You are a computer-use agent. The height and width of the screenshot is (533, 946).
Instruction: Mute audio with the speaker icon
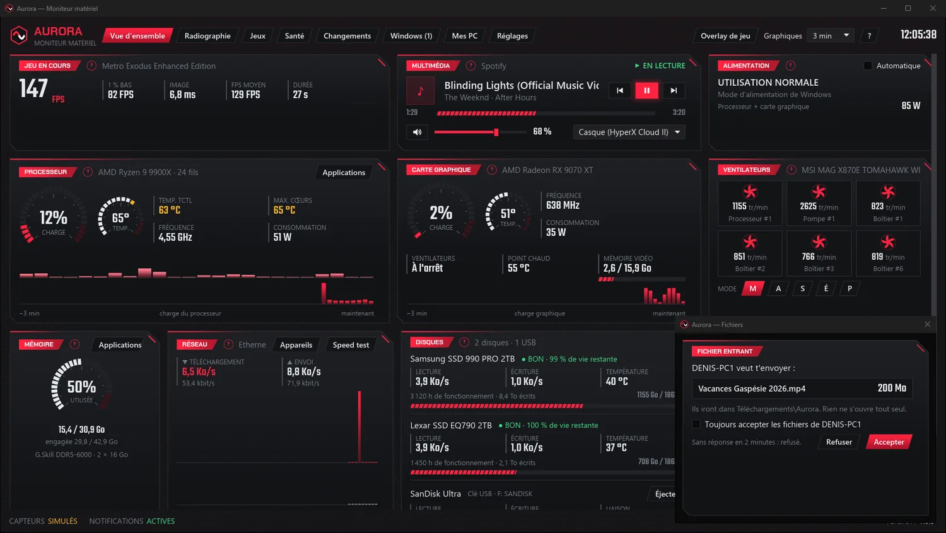pyautogui.click(x=417, y=132)
